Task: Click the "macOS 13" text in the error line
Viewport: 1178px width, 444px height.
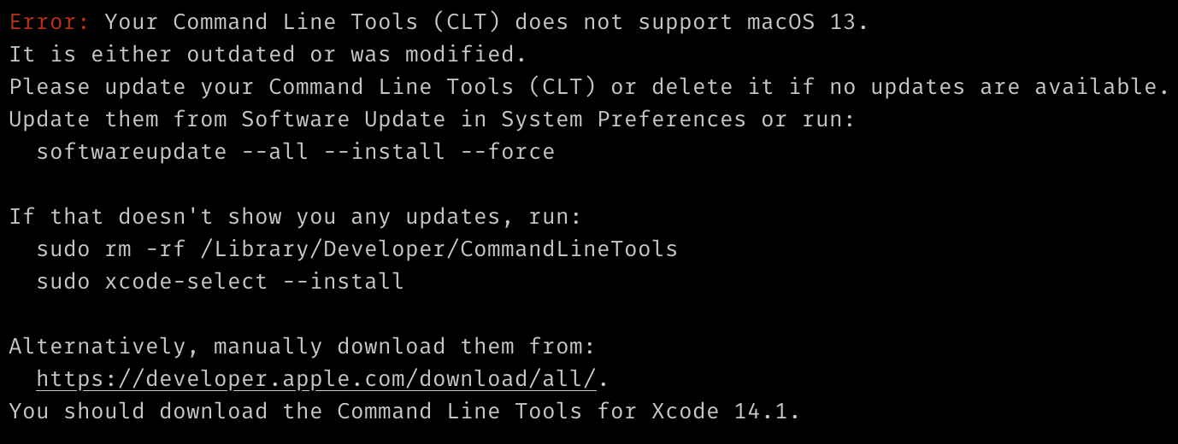Action: pyautogui.click(x=801, y=22)
